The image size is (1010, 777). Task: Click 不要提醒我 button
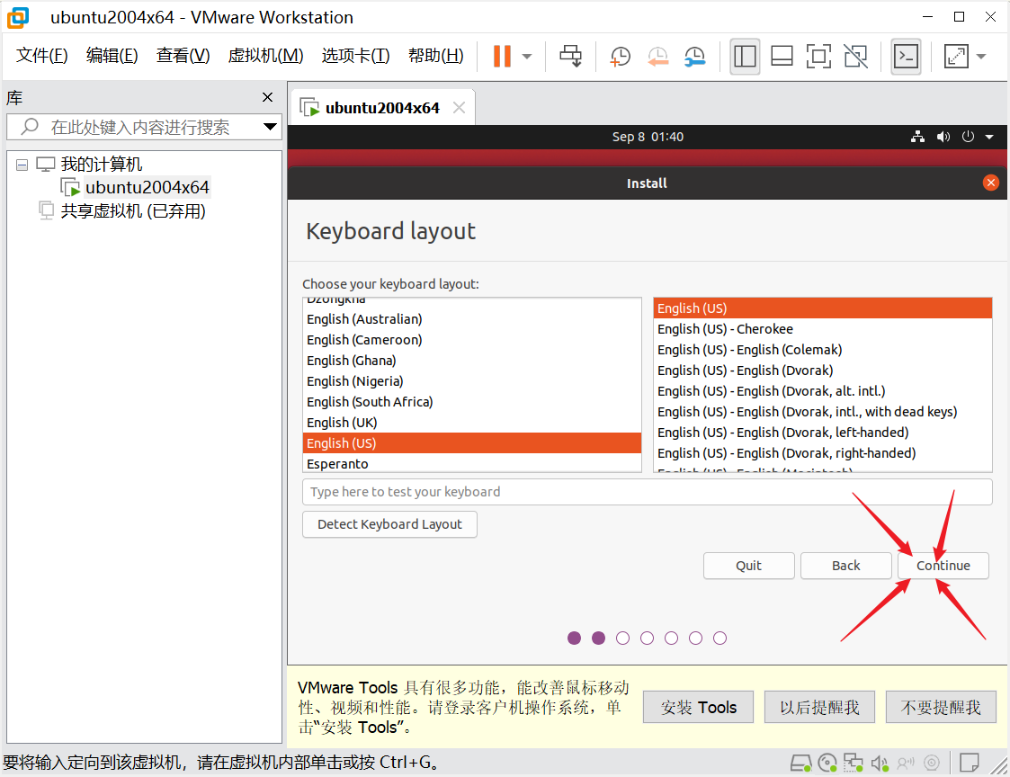click(x=941, y=707)
